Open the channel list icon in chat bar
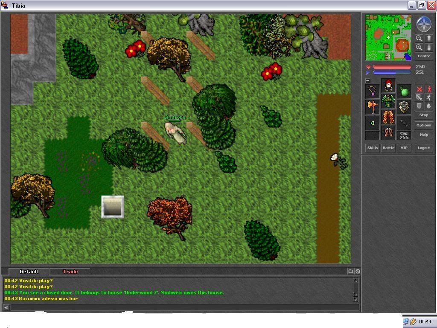This screenshot has width=437, height=328. coord(351,271)
